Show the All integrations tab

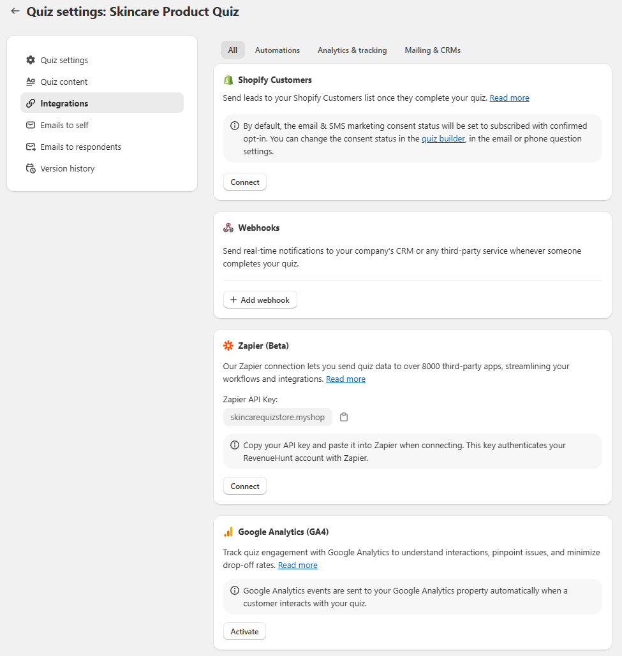[232, 50]
